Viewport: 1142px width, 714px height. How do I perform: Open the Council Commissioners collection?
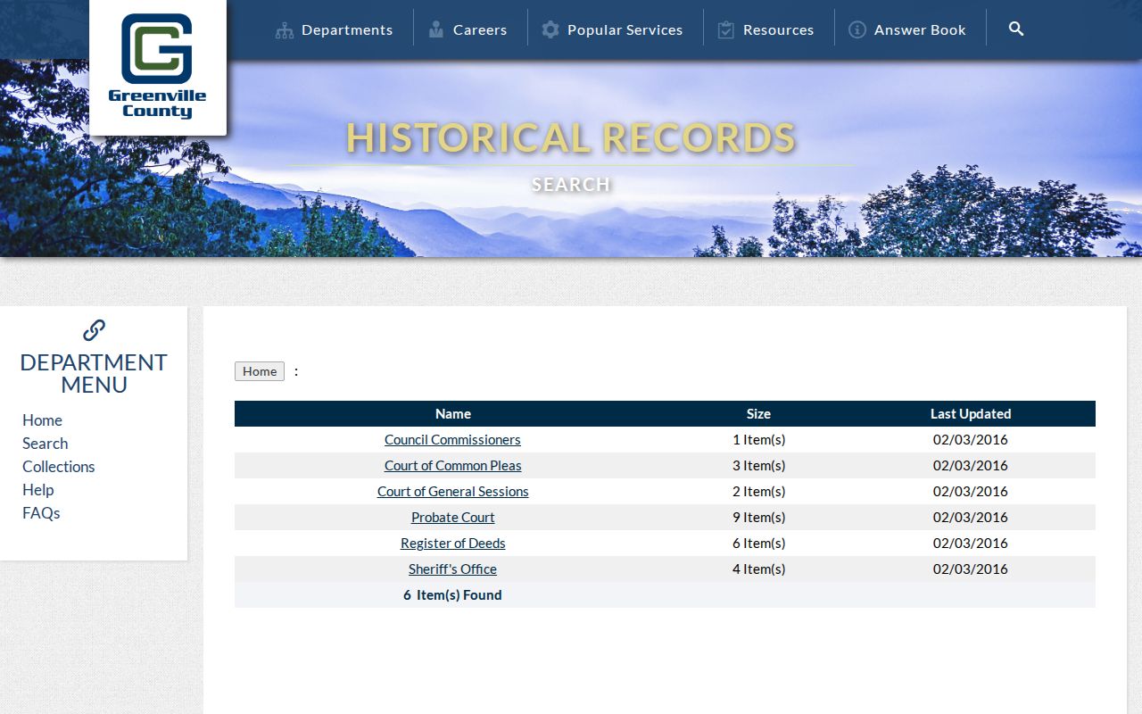(x=452, y=440)
